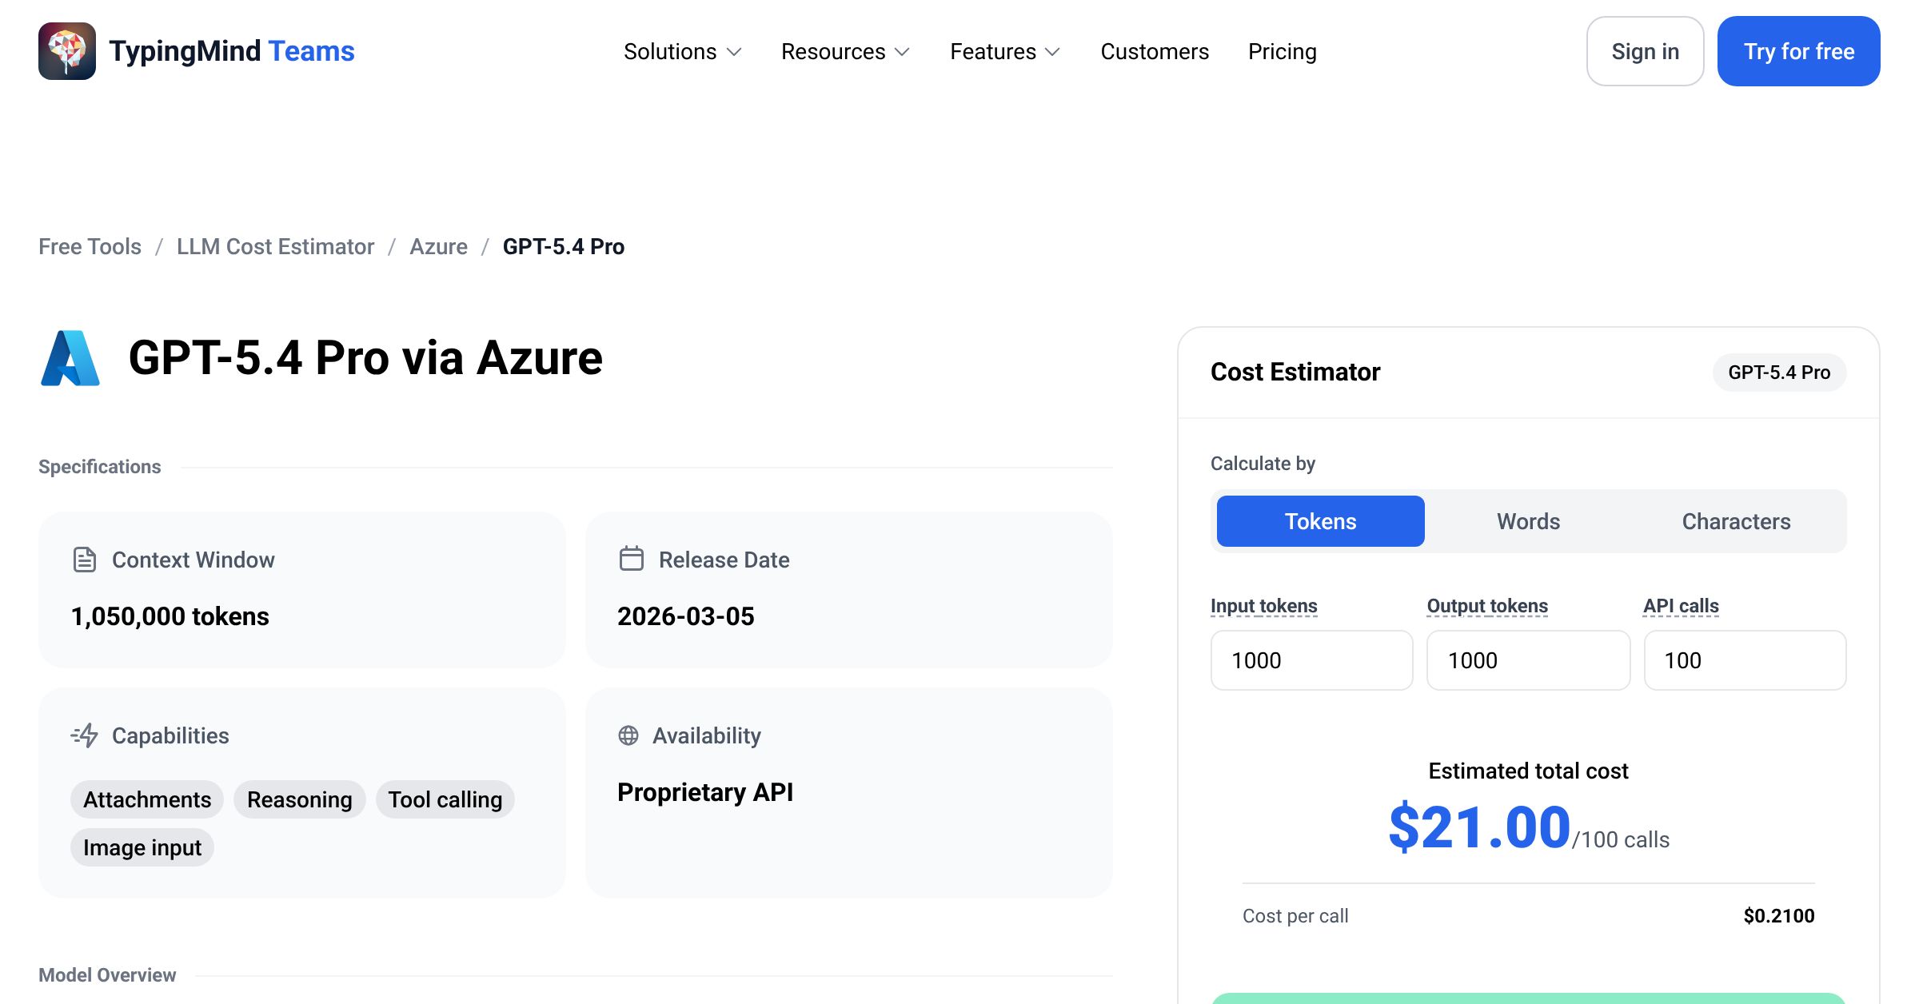Go to Azure breadcrumb link
Image resolution: width=1919 pixels, height=1004 pixels.
(x=438, y=246)
